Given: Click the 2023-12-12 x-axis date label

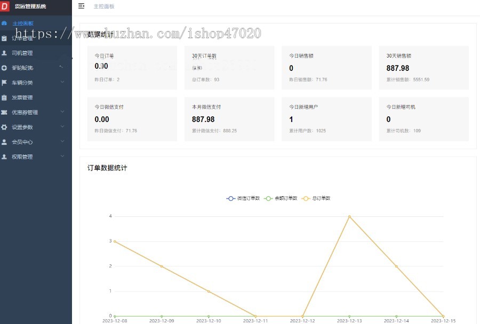Looking at the screenshot, I should coord(302,321).
